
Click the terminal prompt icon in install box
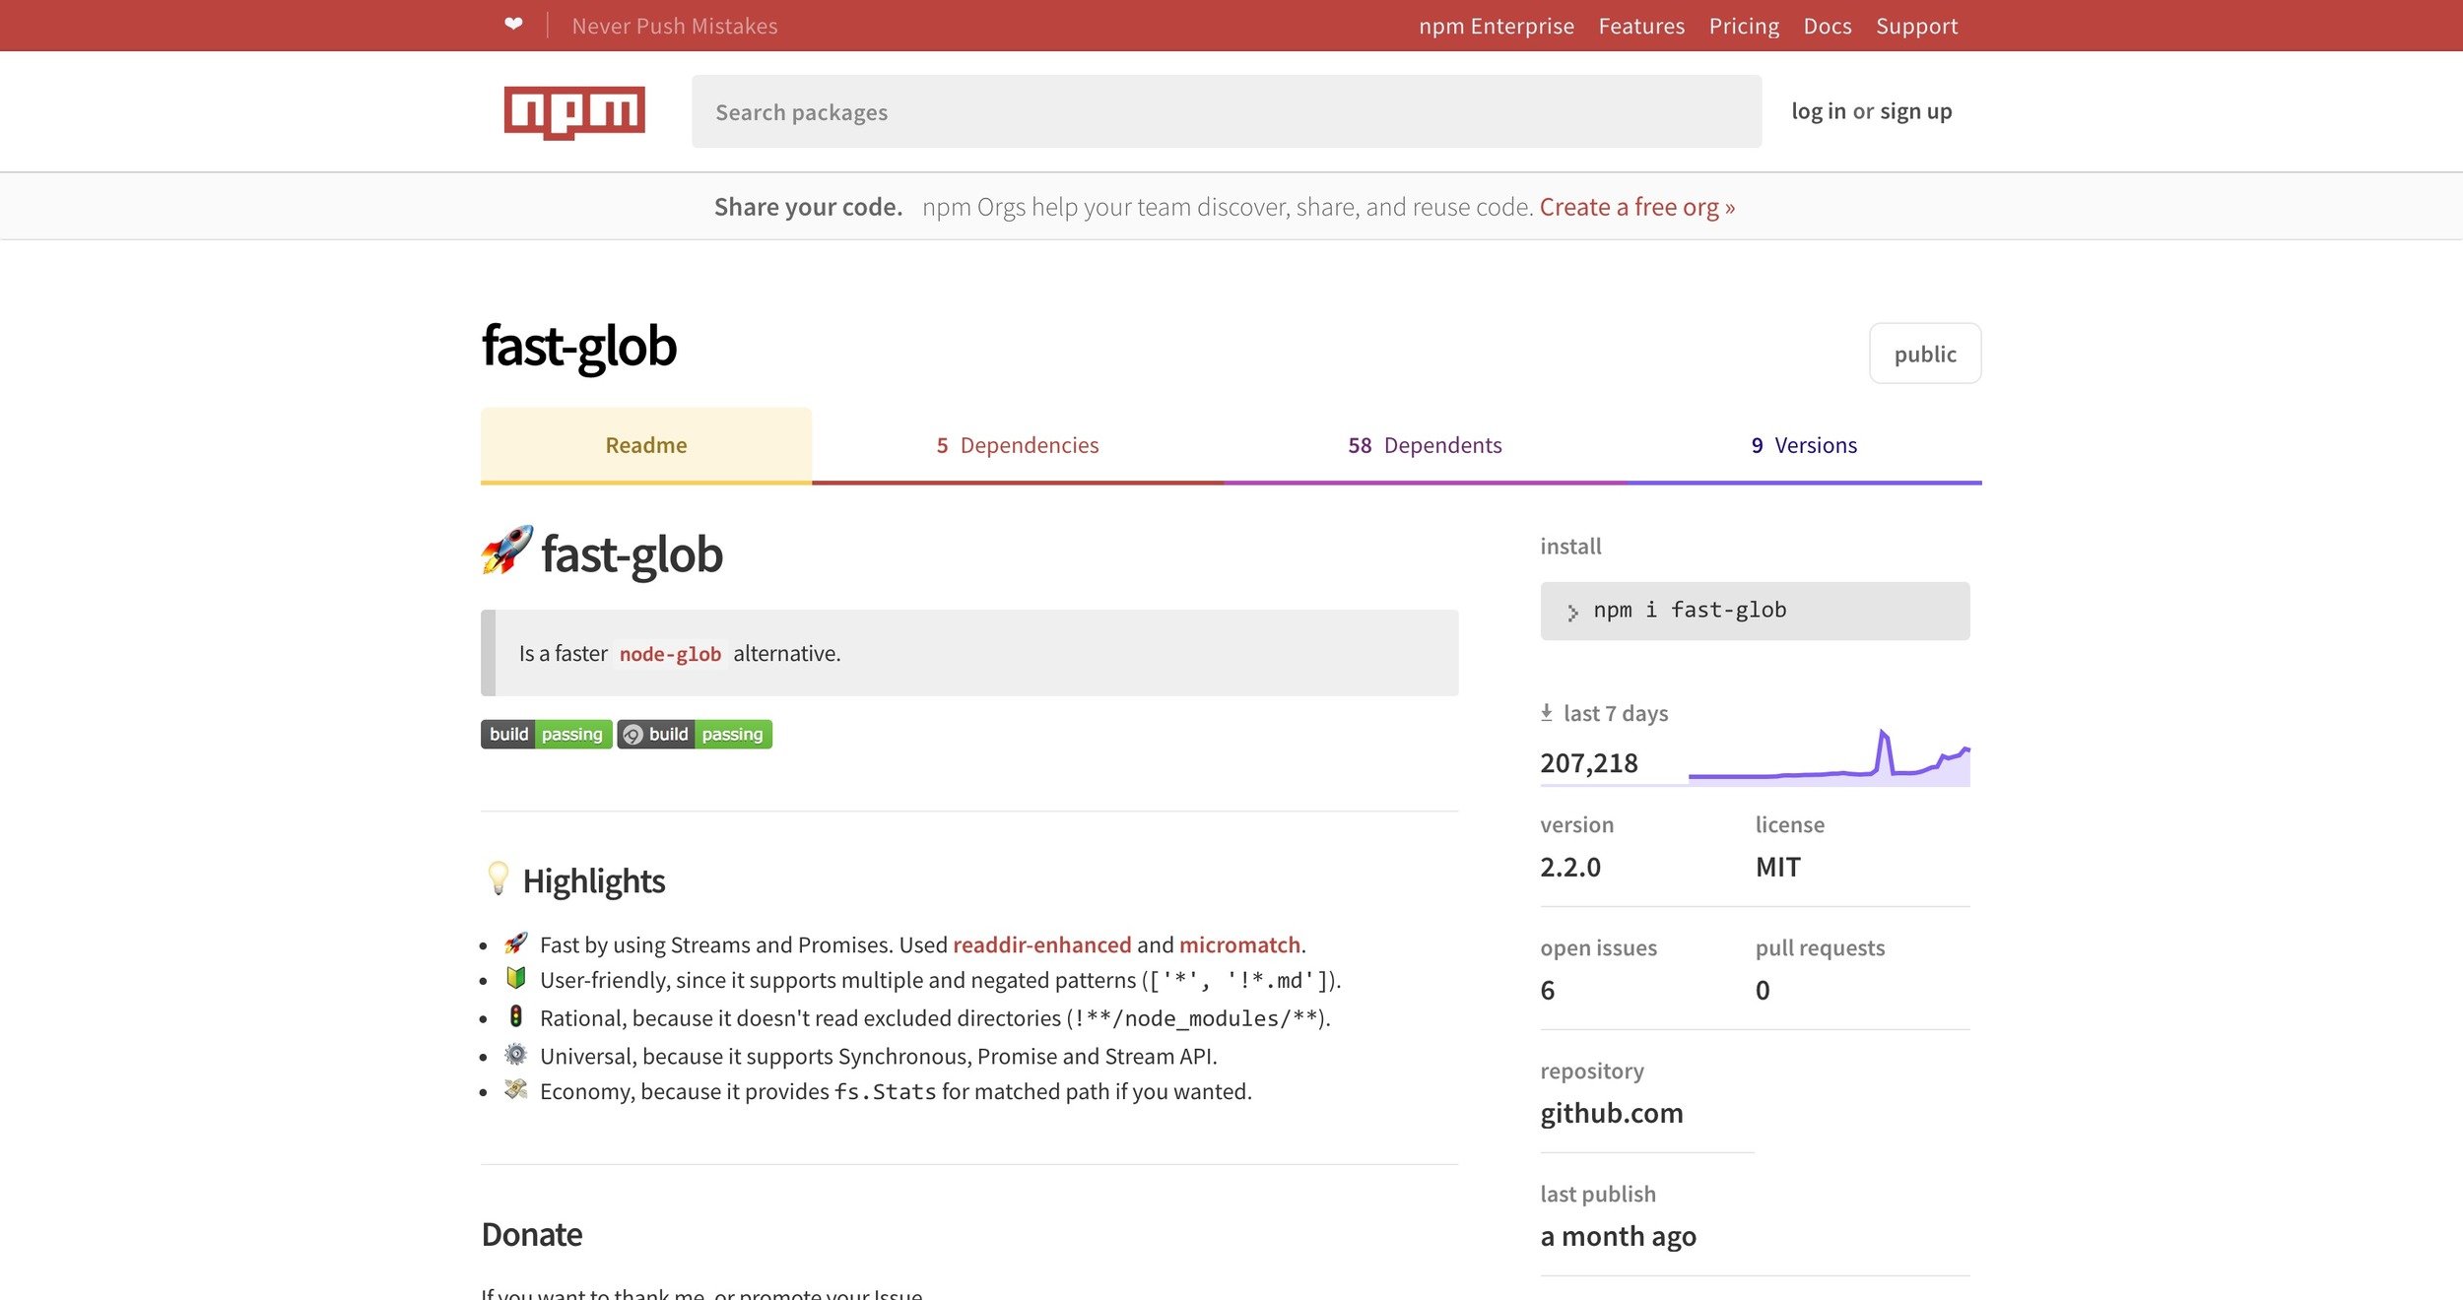click(1572, 613)
